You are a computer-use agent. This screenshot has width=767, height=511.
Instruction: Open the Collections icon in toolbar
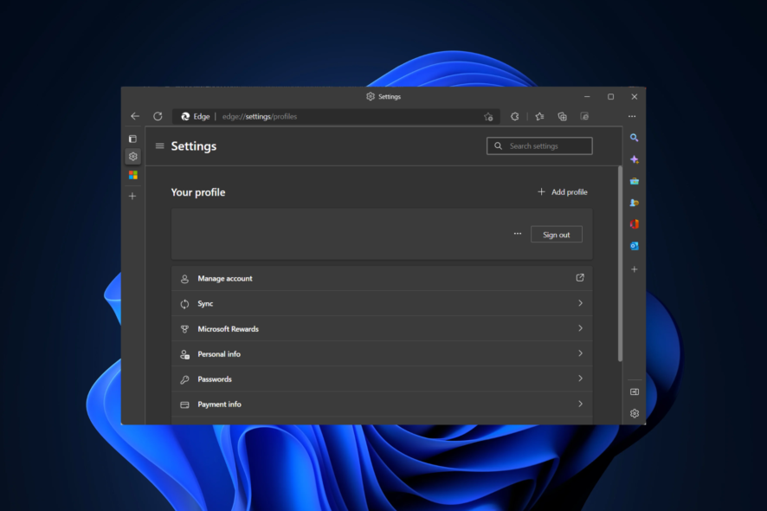pos(562,117)
